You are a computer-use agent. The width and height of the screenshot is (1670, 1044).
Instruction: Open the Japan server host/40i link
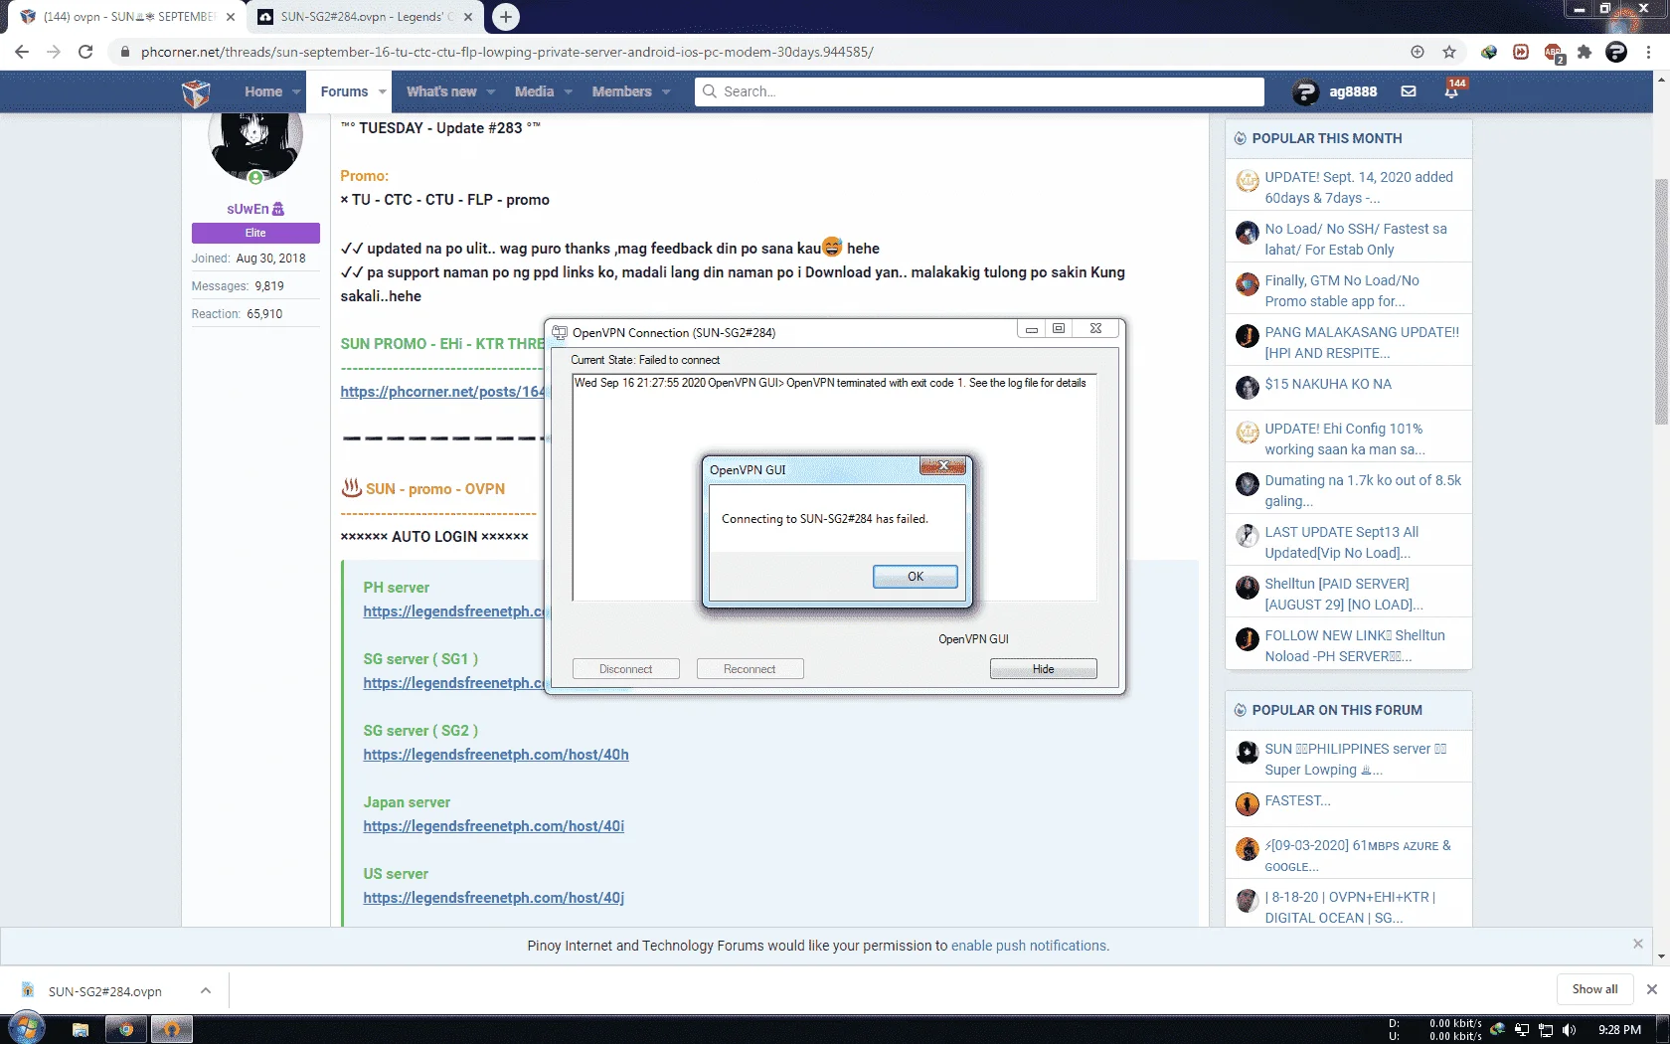(x=494, y=826)
